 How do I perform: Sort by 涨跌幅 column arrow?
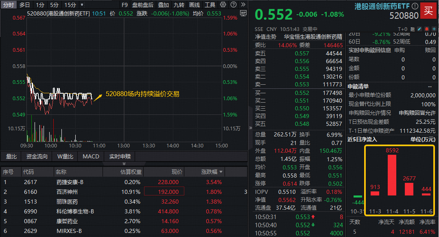[x=221, y=172]
